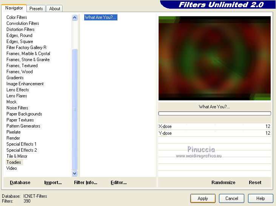This screenshot has height=206, width=276.
Task: Click the Y-dose slider
Action: [214, 133]
